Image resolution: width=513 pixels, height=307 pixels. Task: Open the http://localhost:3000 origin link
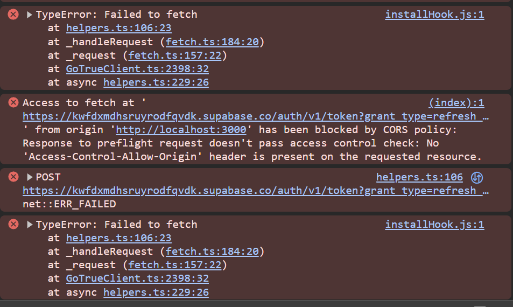pyautogui.click(x=181, y=129)
